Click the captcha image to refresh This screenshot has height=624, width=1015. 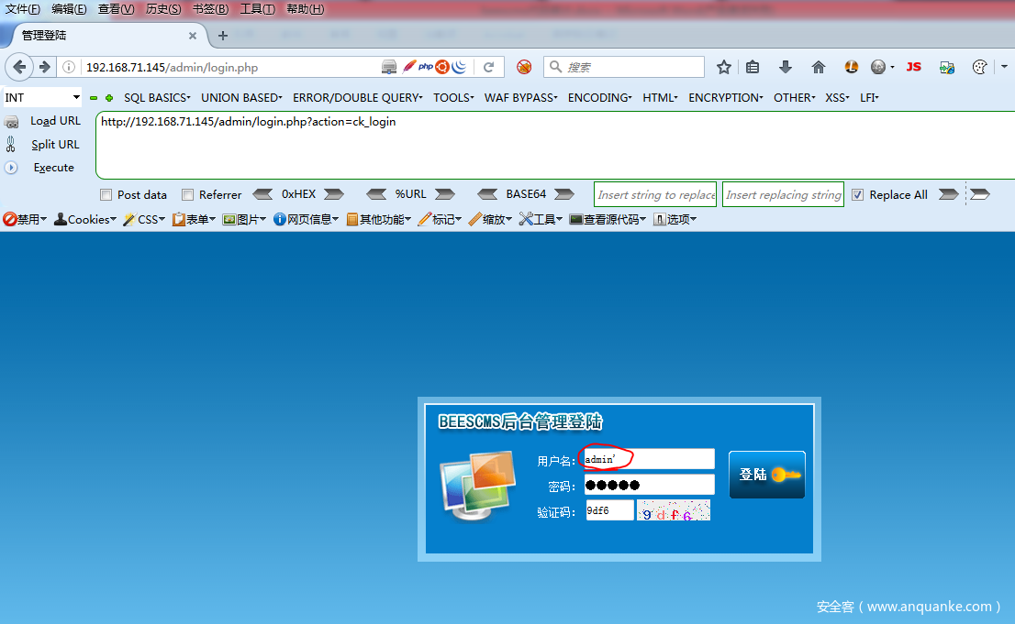click(x=674, y=510)
